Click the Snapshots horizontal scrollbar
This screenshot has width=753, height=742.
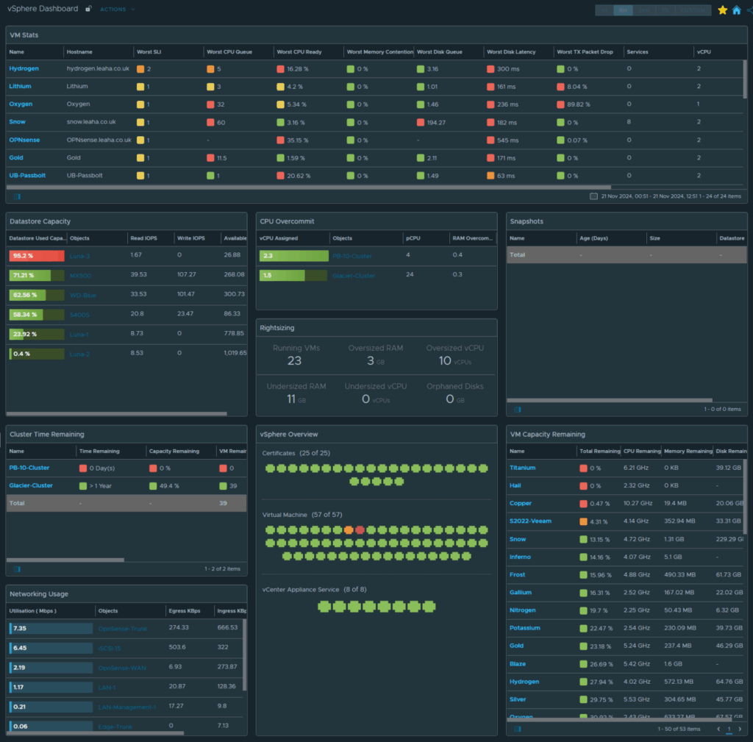610,400
